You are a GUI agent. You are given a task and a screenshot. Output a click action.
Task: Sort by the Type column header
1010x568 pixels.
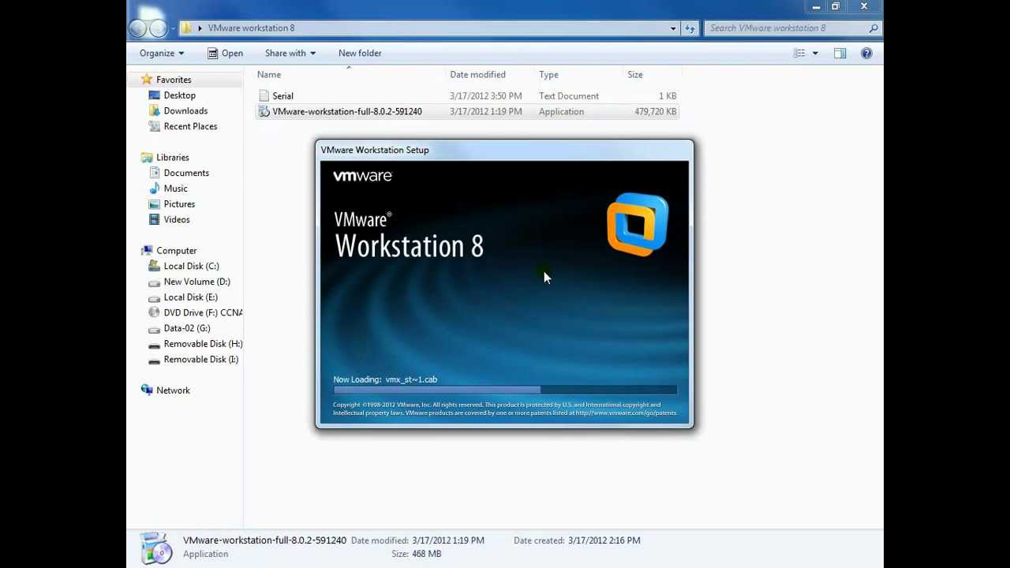[548, 75]
